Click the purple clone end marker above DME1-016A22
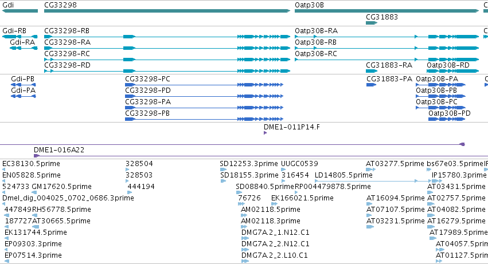The width and height of the screenshot is (488, 264). click(x=462, y=144)
